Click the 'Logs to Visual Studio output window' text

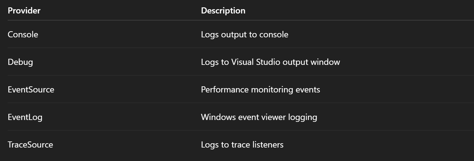(270, 62)
